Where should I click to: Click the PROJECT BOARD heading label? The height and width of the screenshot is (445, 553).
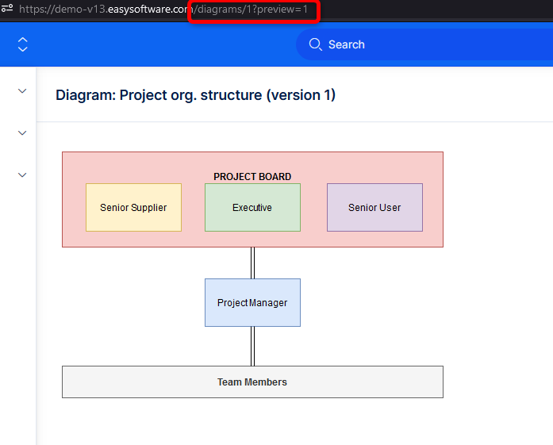point(252,177)
